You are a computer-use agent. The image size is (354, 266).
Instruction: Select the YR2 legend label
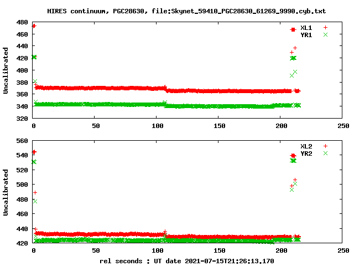click(306, 154)
